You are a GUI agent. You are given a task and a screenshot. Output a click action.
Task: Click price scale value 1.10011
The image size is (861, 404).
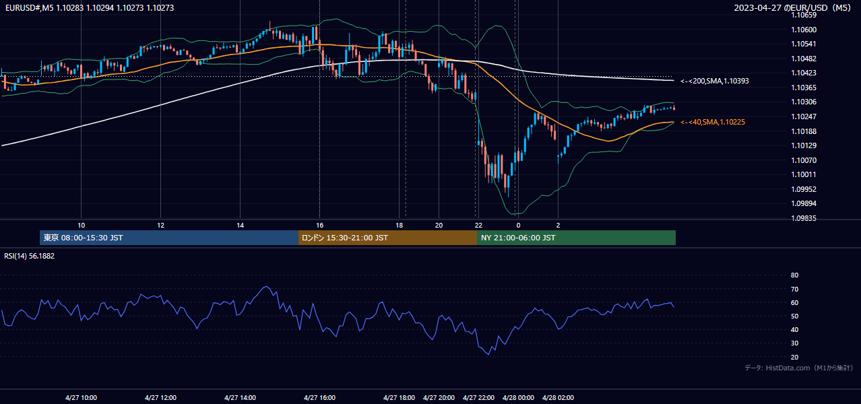click(x=804, y=174)
